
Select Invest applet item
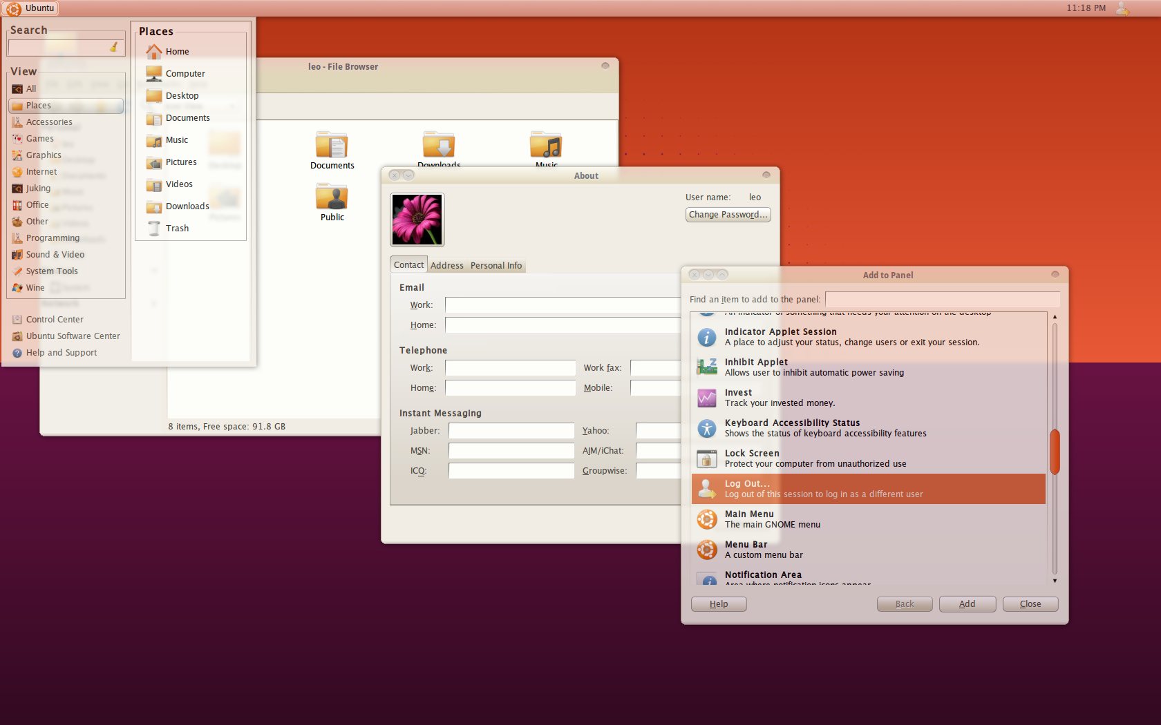pyautogui.click(x=869, y=398)
